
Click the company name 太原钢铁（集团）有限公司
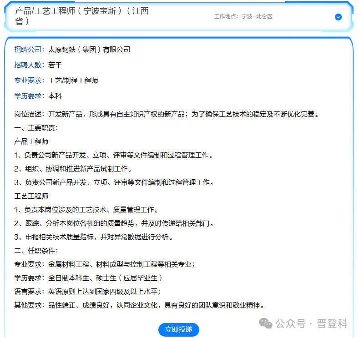(89, 50)
